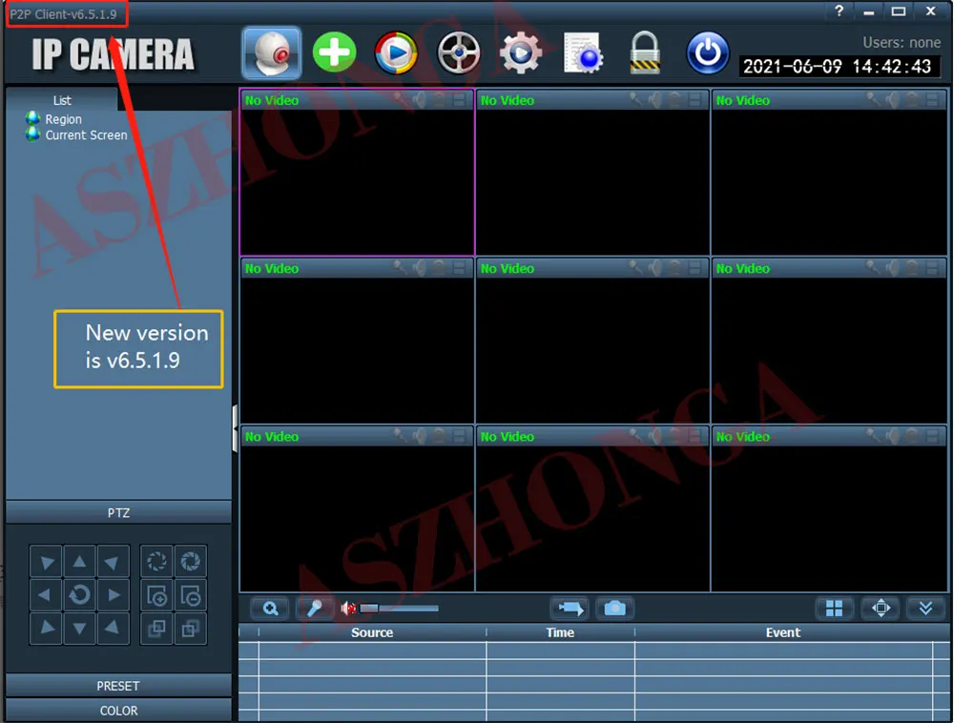Screen dimensions: 954x723
Task: Toggle the mute speaker icon below video grid
Action: tap(348, 609)
